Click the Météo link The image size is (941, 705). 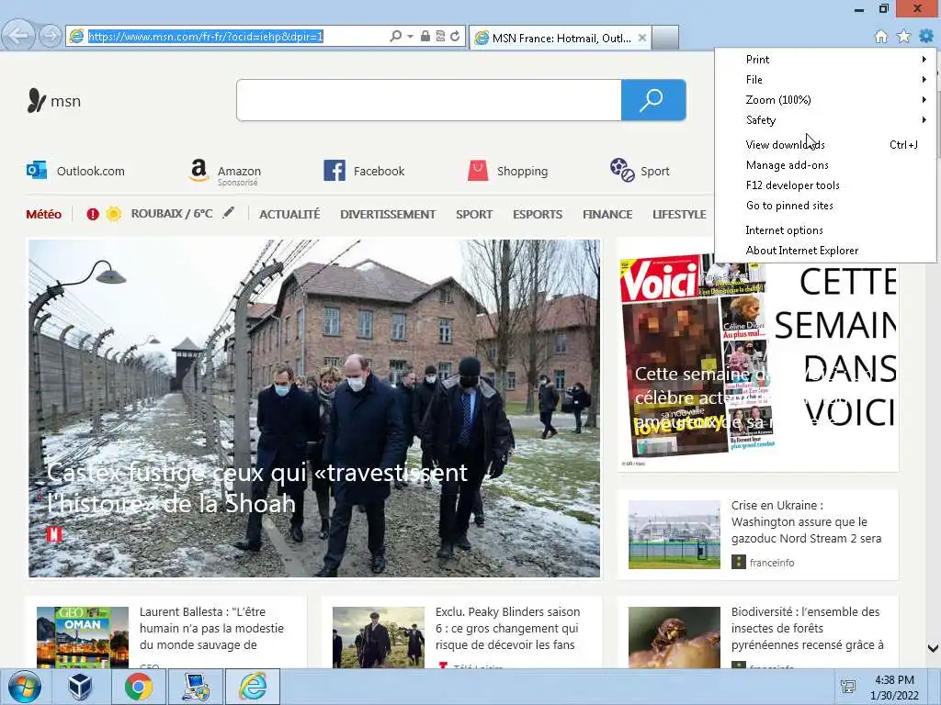click(x=43, y=214)
